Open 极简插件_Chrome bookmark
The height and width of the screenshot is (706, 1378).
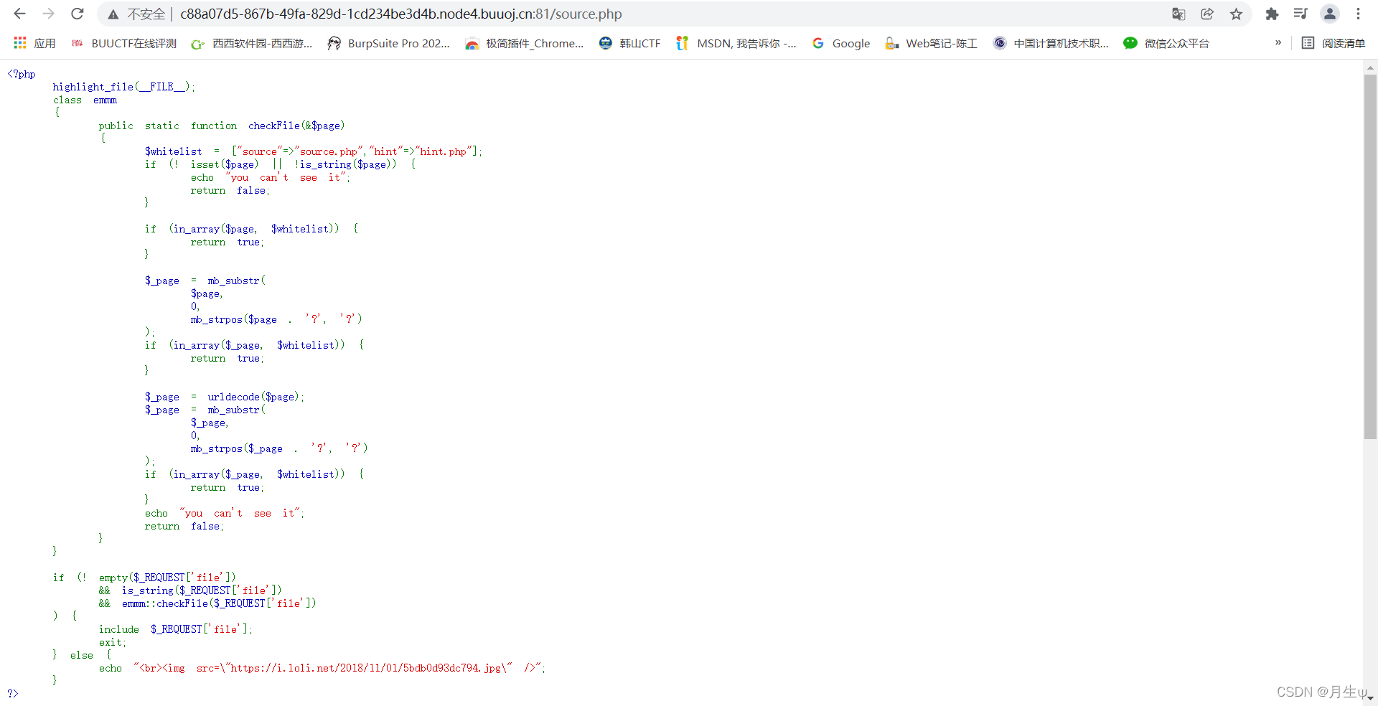(525, 43)
